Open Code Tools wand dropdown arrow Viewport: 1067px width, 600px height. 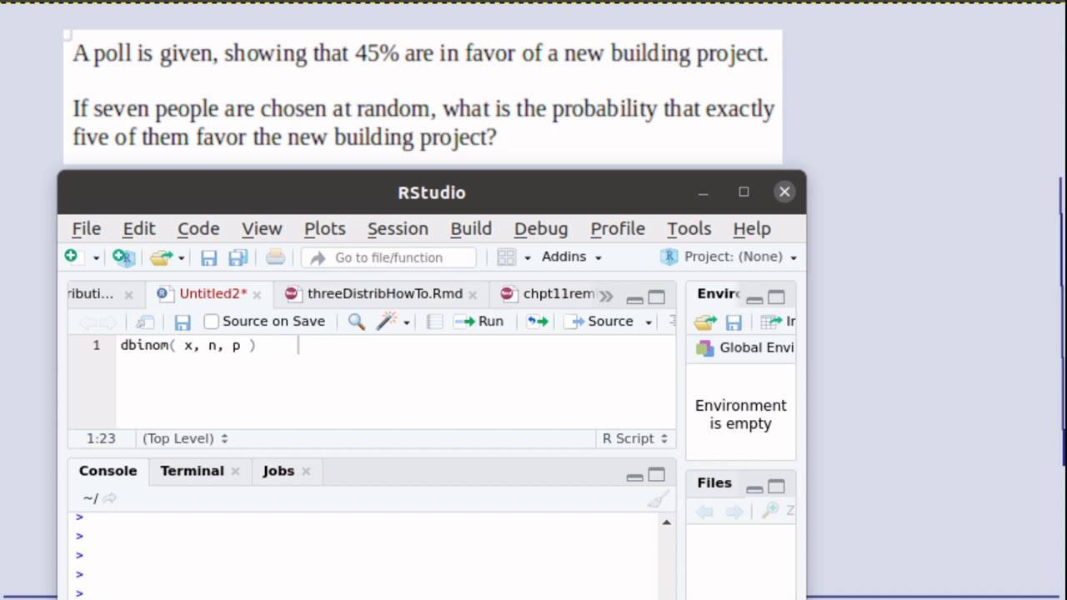[406, 322]
